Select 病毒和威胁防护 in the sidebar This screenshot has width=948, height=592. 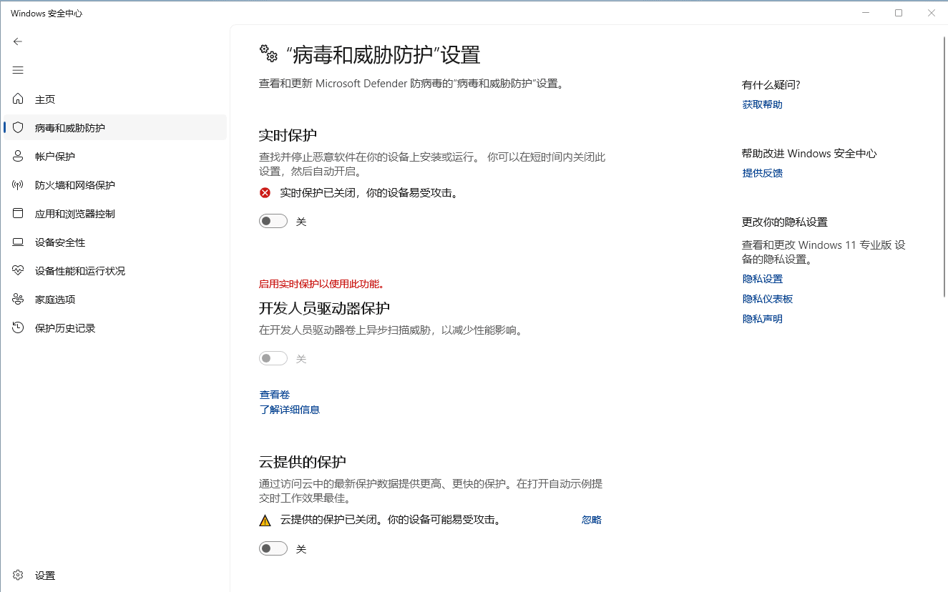[115, 127]
